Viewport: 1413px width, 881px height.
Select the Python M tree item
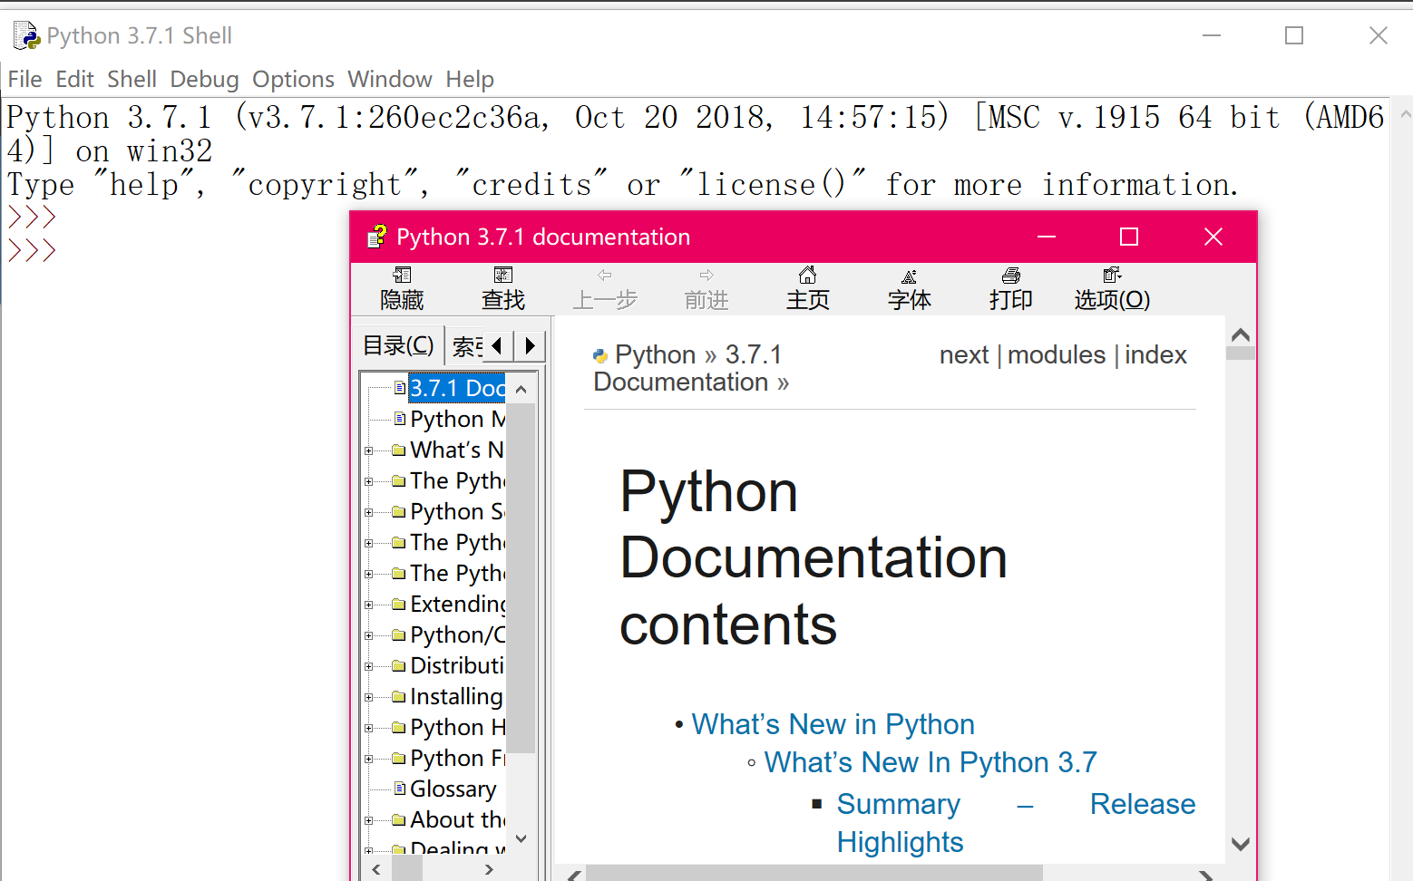click(x=457, y=419)
